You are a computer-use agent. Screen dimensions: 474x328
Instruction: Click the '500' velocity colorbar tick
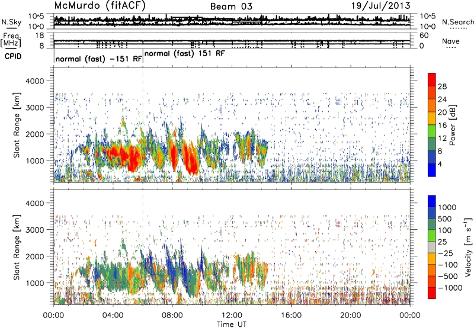[x=445, y=218]
